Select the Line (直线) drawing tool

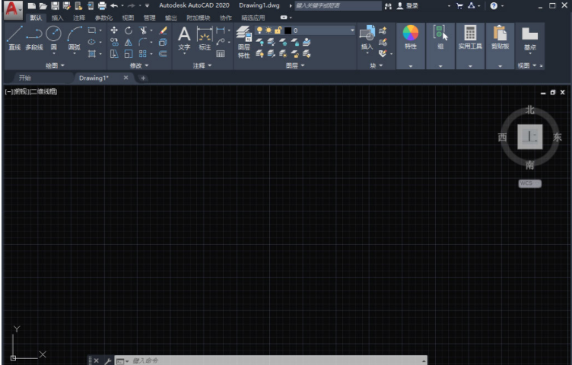coord(14,36)
